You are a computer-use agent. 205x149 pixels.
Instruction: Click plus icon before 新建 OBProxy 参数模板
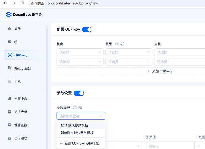click(x=61, y=143)
